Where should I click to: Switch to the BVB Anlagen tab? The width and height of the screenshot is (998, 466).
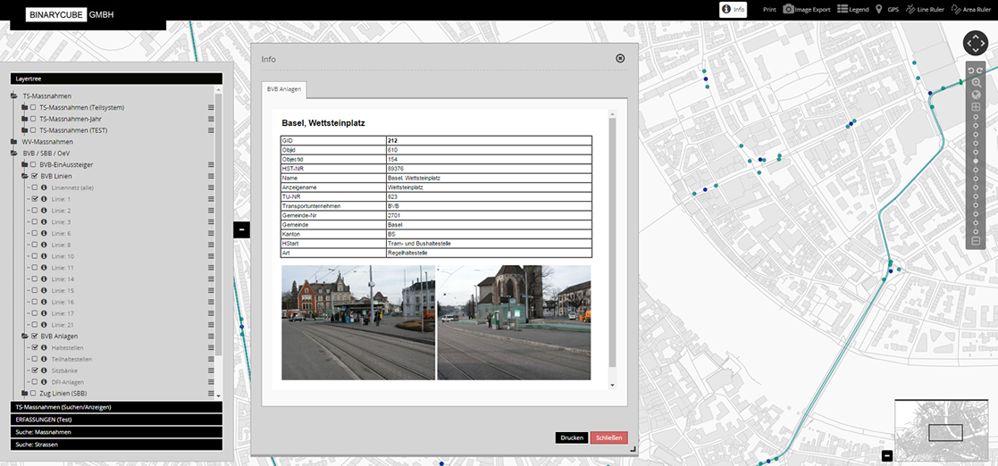click(284, 89)
